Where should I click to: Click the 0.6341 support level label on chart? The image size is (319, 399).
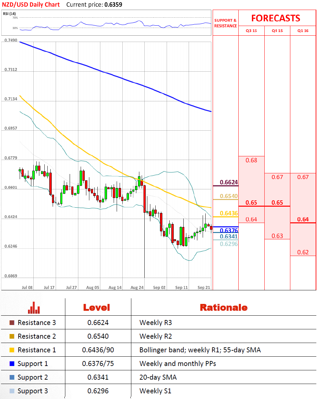pyautogui.click(x=229, y=236)
